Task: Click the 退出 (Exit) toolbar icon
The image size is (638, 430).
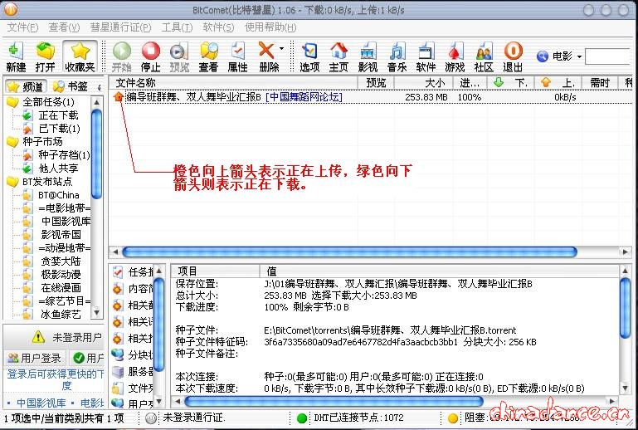Action: (513, 56)
